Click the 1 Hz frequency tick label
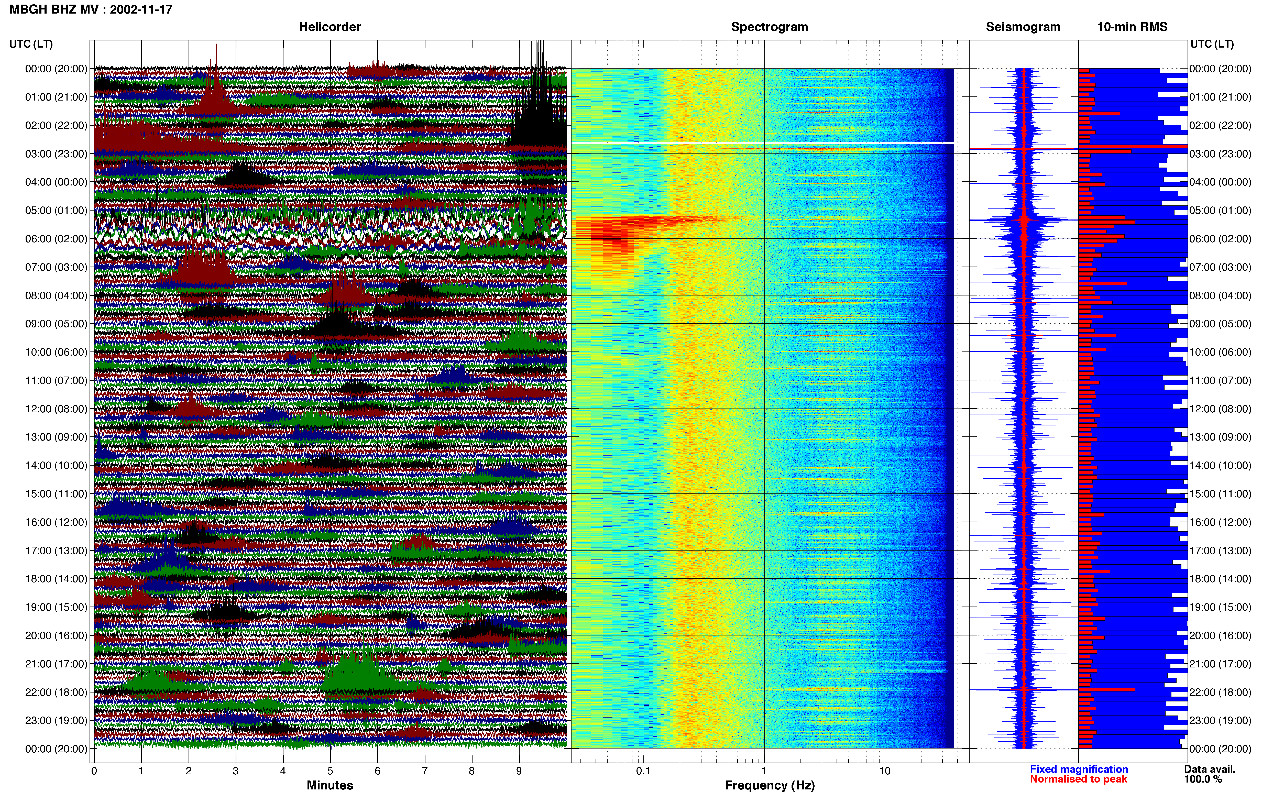The height and width of the screenshot is (803, 1284). tap(764, 771)
